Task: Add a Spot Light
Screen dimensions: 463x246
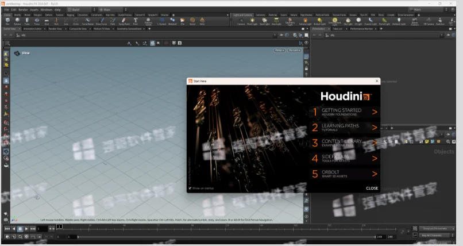Action: click(x=265, y=21)
